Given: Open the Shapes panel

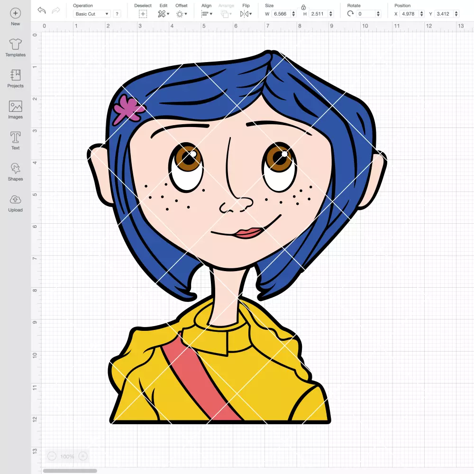Looking at the screenshot, I should point(16,172).
